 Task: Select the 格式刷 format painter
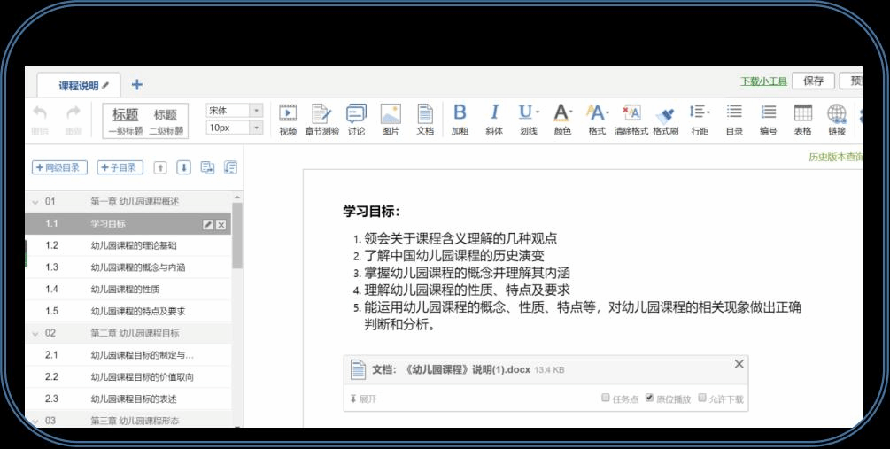click(x=665, y=118)
